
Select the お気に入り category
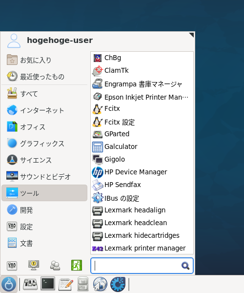point(44,60)
